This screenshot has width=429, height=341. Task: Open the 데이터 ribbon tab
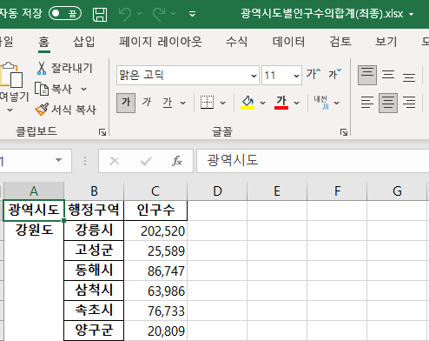[x=288, y=42]
